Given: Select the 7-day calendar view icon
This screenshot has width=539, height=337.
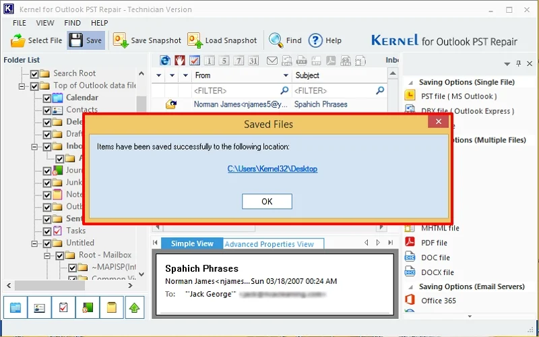Looking at the screenshot, I should (239, 61).
